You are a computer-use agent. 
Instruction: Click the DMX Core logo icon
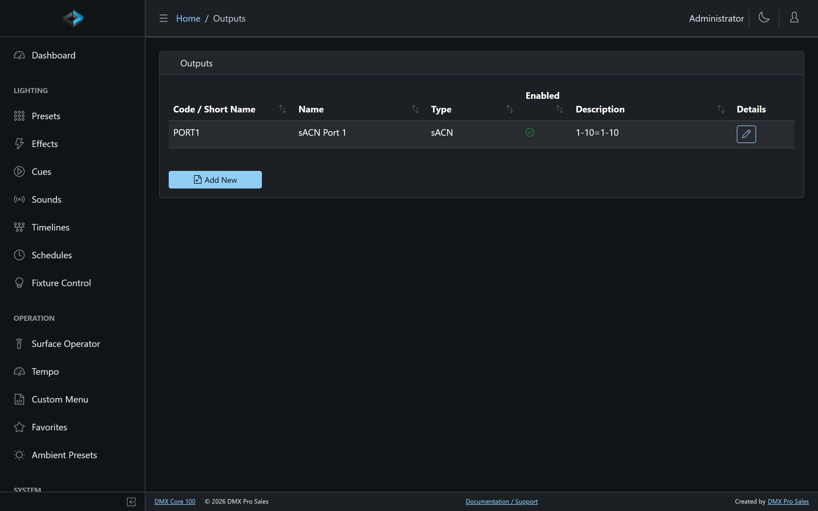coord(73,18)
